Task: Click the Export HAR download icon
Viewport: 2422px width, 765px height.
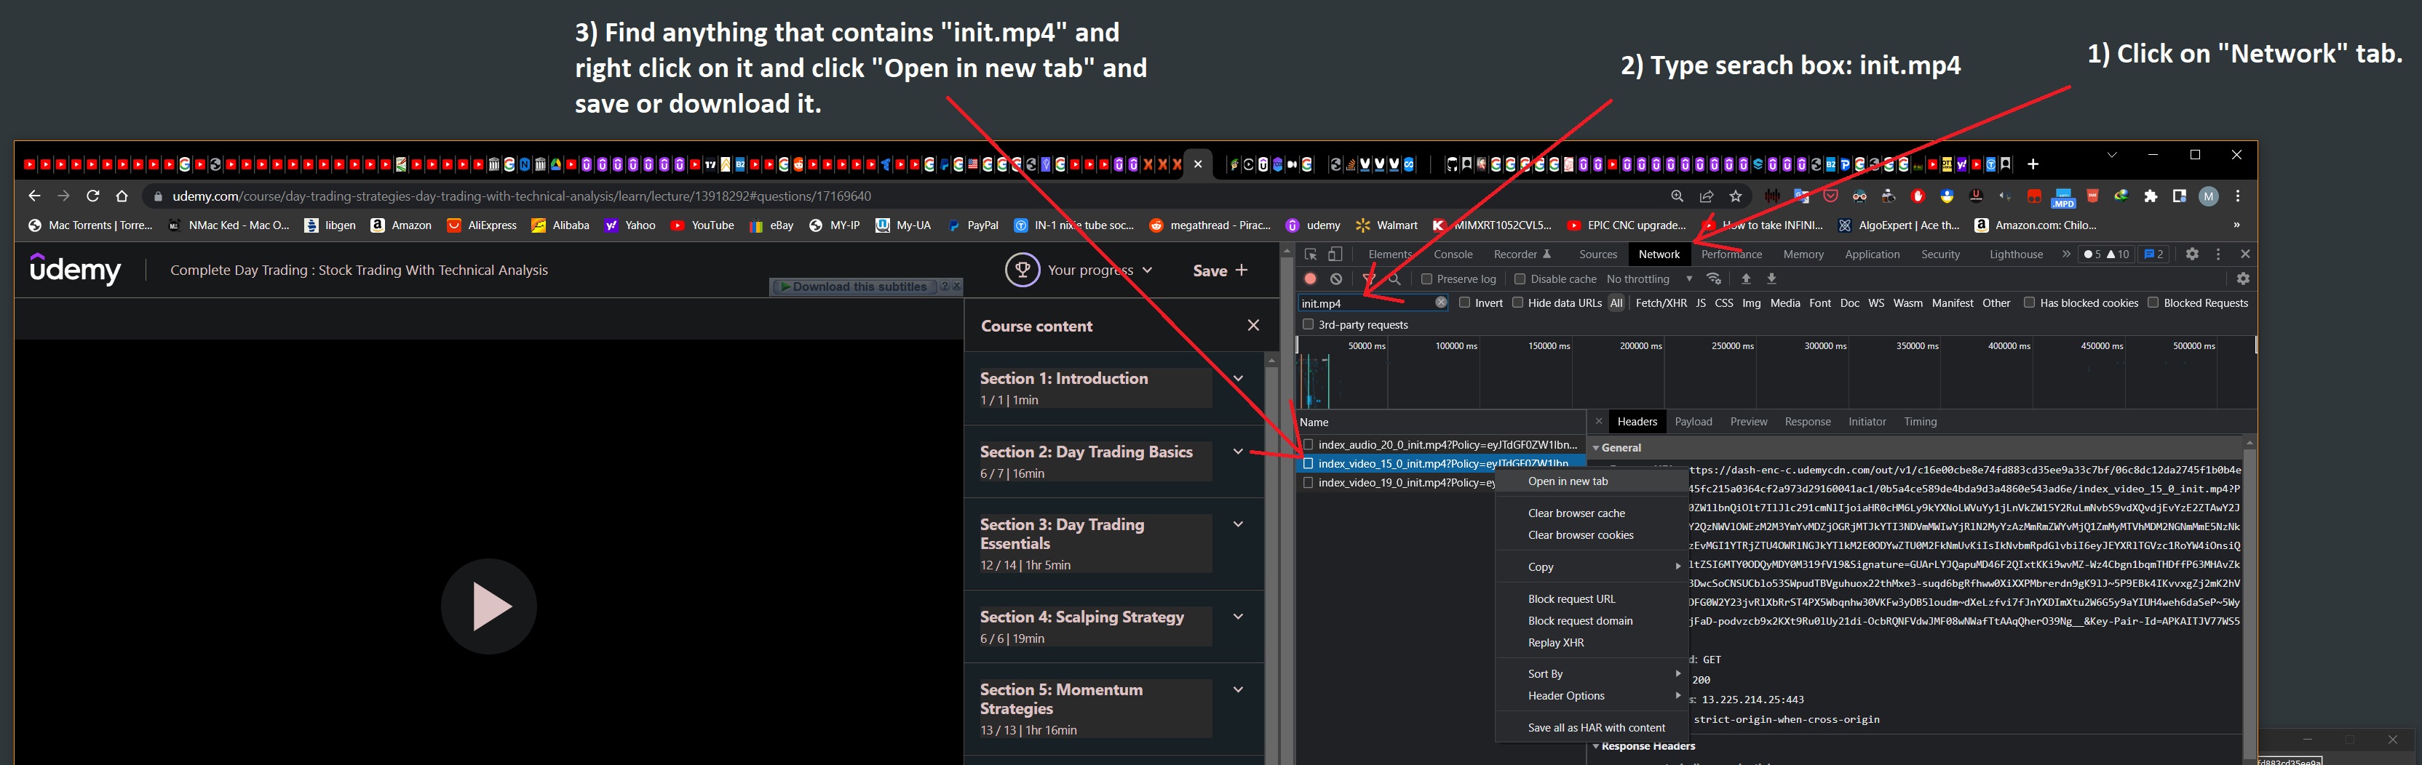Action: click(1771, 279)
